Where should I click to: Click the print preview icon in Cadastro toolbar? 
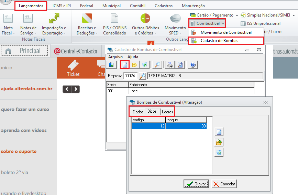click(x=180, y=65)
